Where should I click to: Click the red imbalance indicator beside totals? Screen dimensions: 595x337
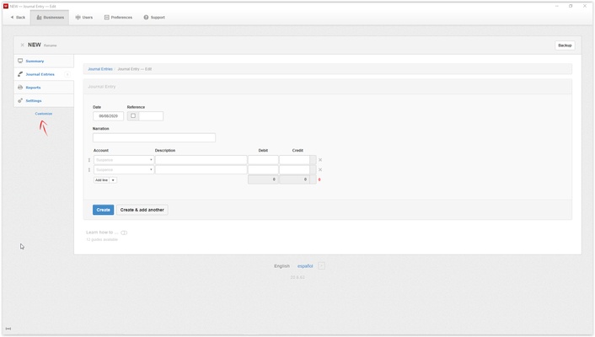(319, 179)
